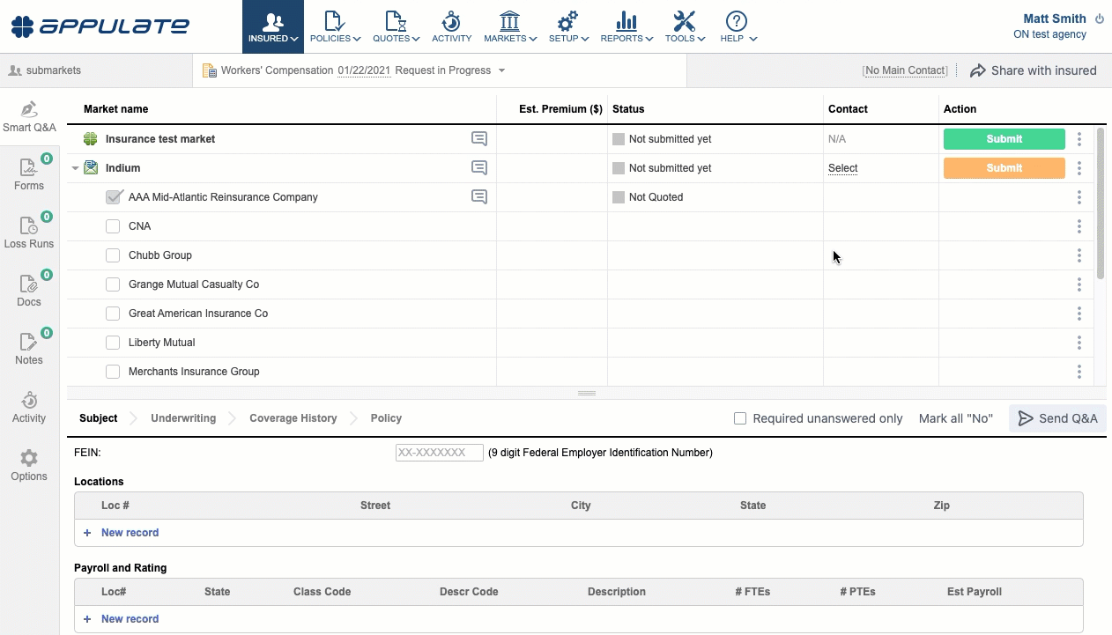Click the power logout icon

pyautogui.click(x=1099, y=18)
